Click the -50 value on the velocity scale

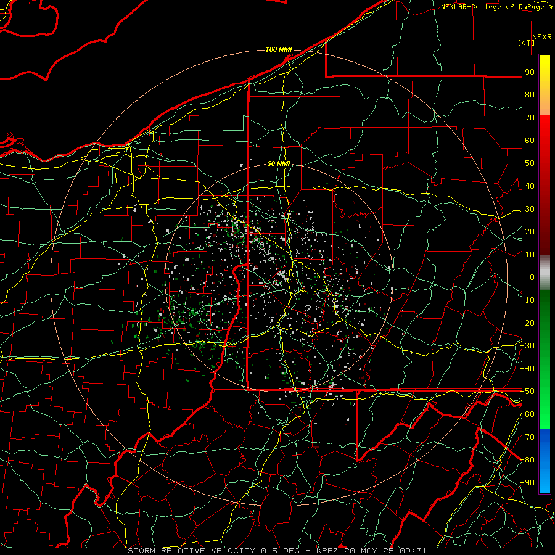point(527,392)
